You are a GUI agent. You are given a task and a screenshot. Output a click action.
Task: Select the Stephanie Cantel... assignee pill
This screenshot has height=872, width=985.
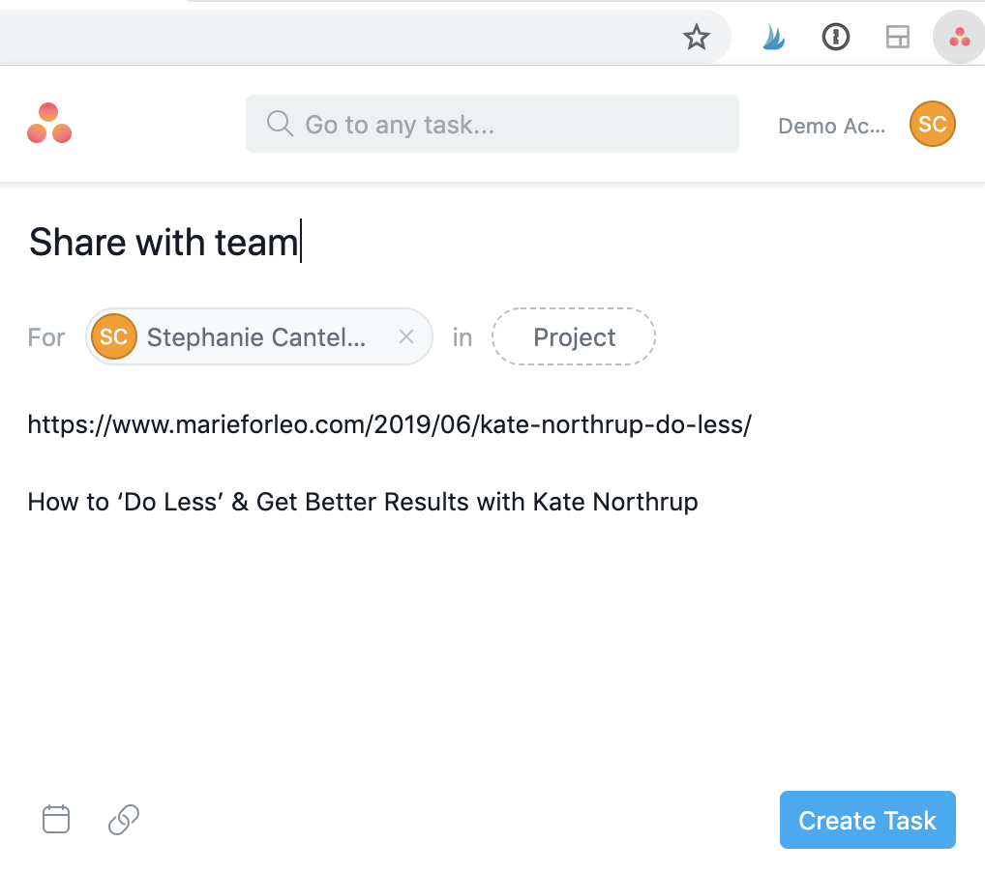(258, 336)
